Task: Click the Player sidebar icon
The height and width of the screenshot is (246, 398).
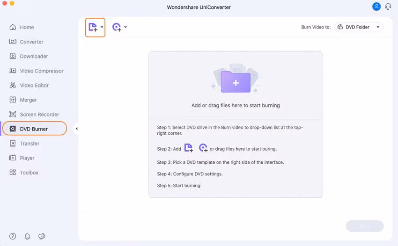Action: pyautogui.click(x=13, y=158)
